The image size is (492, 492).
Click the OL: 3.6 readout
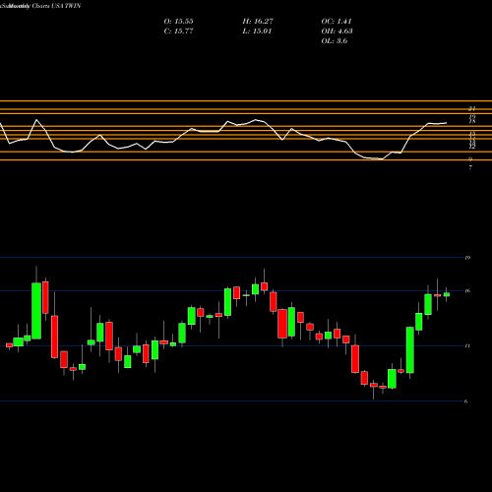click(x=335, y=41)
